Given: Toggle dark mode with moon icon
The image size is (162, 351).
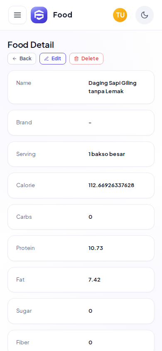Looking at the screenshot, I should (x=145, y=15).
